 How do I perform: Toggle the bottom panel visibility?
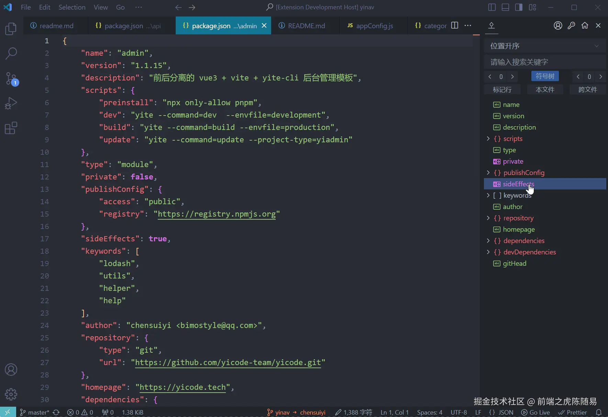pos(505,7)
